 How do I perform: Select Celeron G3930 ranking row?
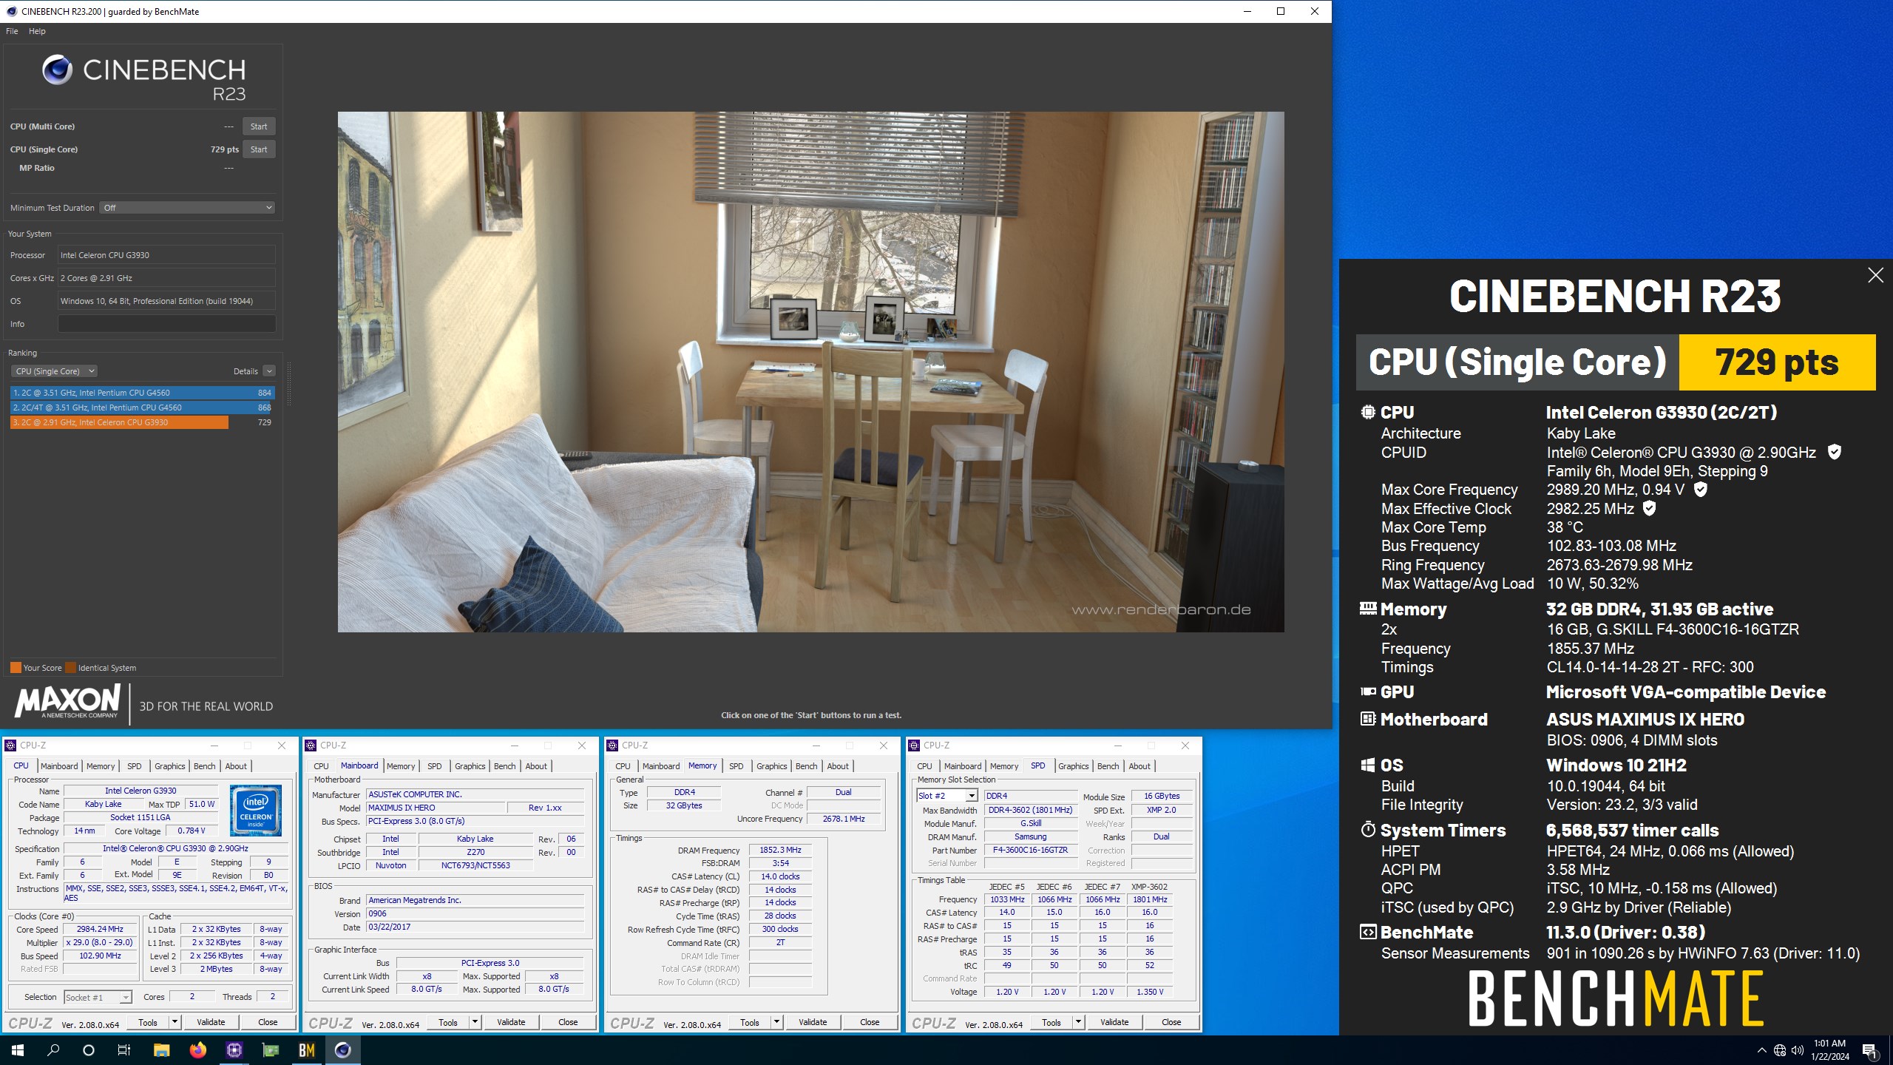click(143, 422)
